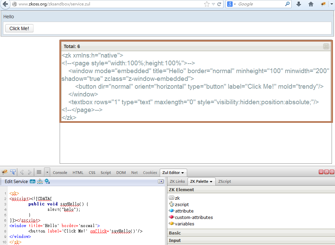The image size is (335, 245).
Task: Reload the current page
Action: coord(219,4)
